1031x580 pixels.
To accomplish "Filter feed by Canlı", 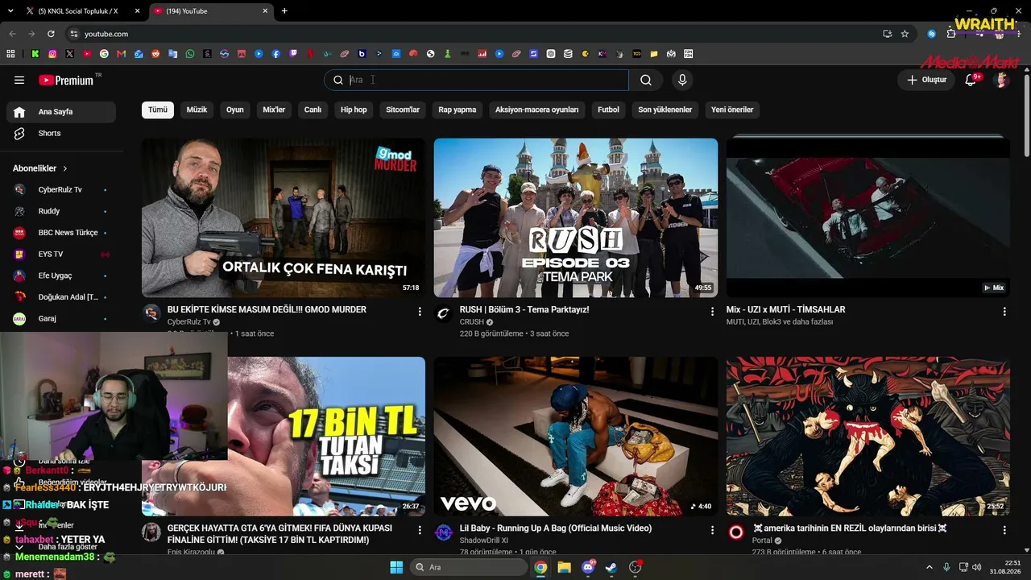I will [313, 110].
